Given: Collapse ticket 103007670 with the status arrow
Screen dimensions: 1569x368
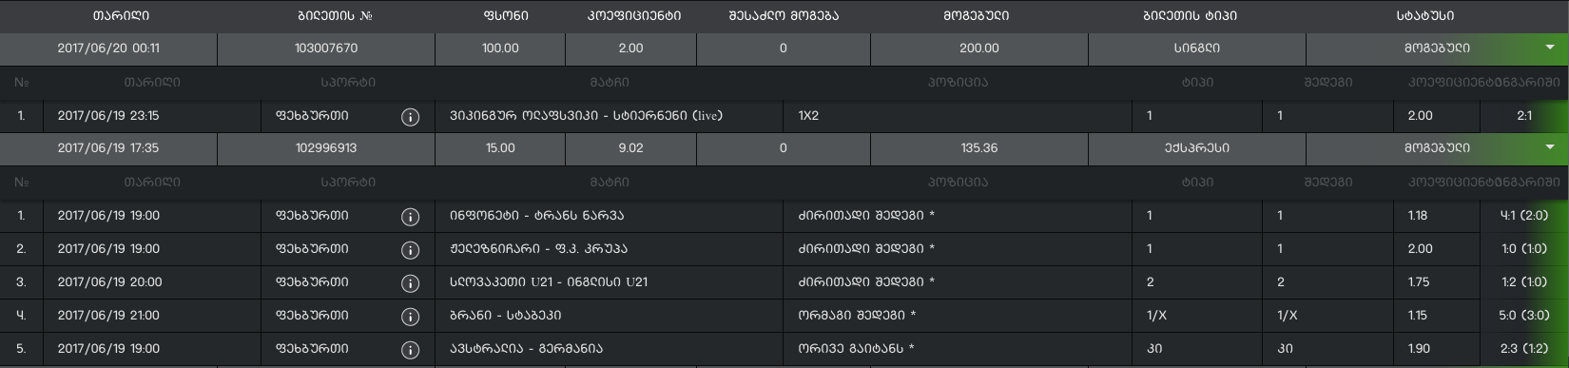Looking at the screenshot, I should [x=1550, y=48].
